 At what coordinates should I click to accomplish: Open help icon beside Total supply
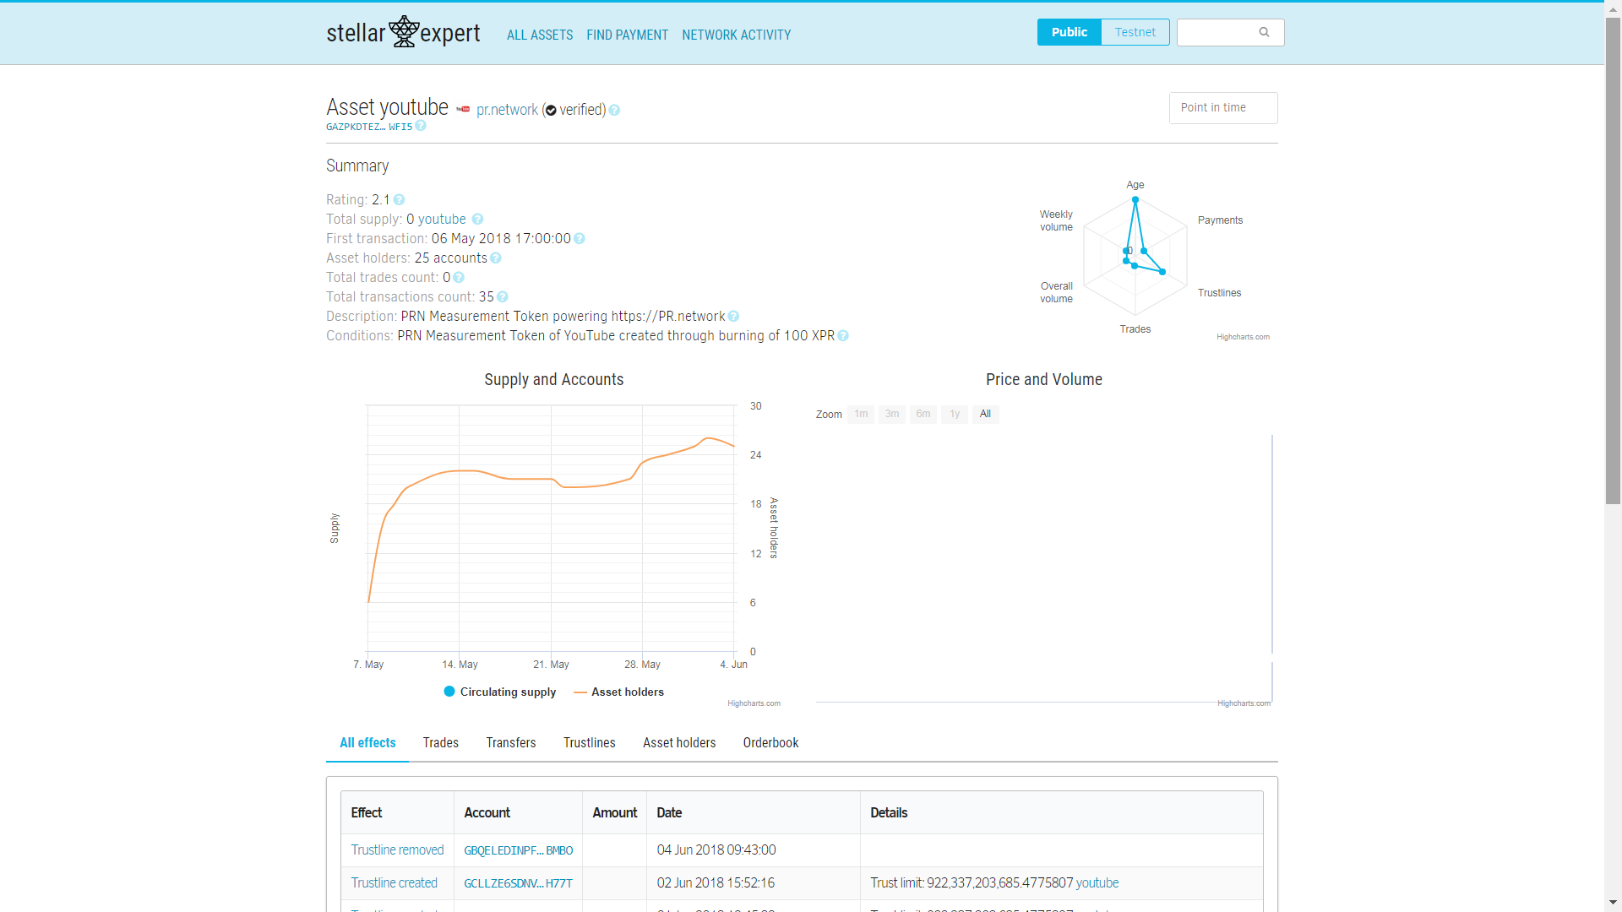coord(477,220)
